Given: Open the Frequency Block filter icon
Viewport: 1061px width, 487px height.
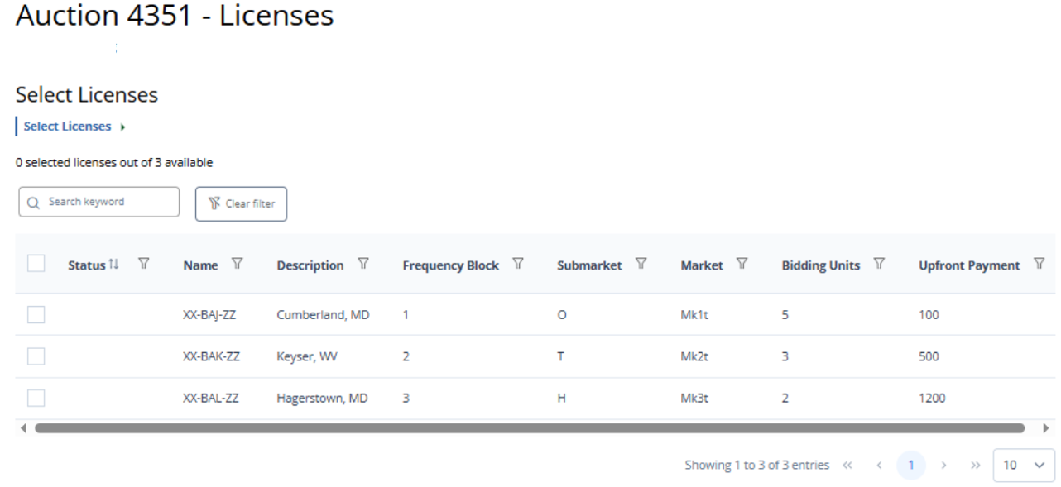Looking at the screenshot, I should (x=518, y=265).
